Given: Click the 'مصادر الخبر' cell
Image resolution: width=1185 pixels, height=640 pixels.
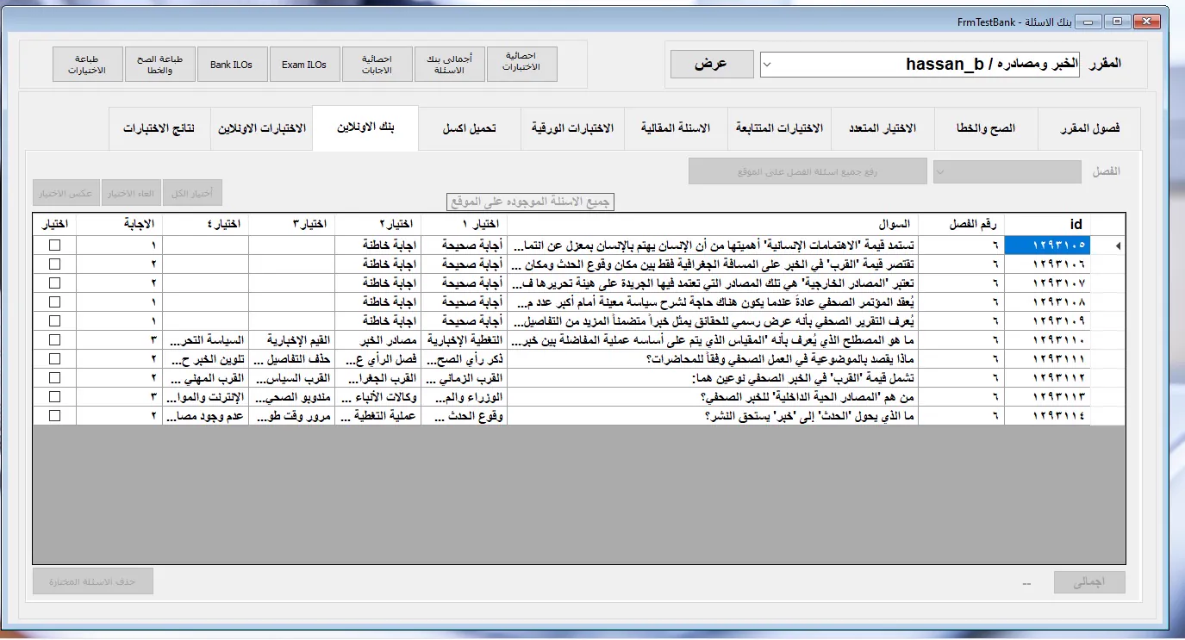Looking at the screenshot, I should coord(377,340).
